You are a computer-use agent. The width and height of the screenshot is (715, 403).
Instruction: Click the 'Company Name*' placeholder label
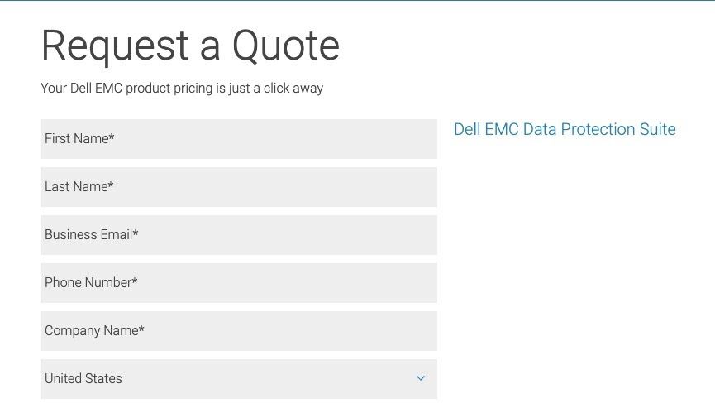[x=93, y=331]
